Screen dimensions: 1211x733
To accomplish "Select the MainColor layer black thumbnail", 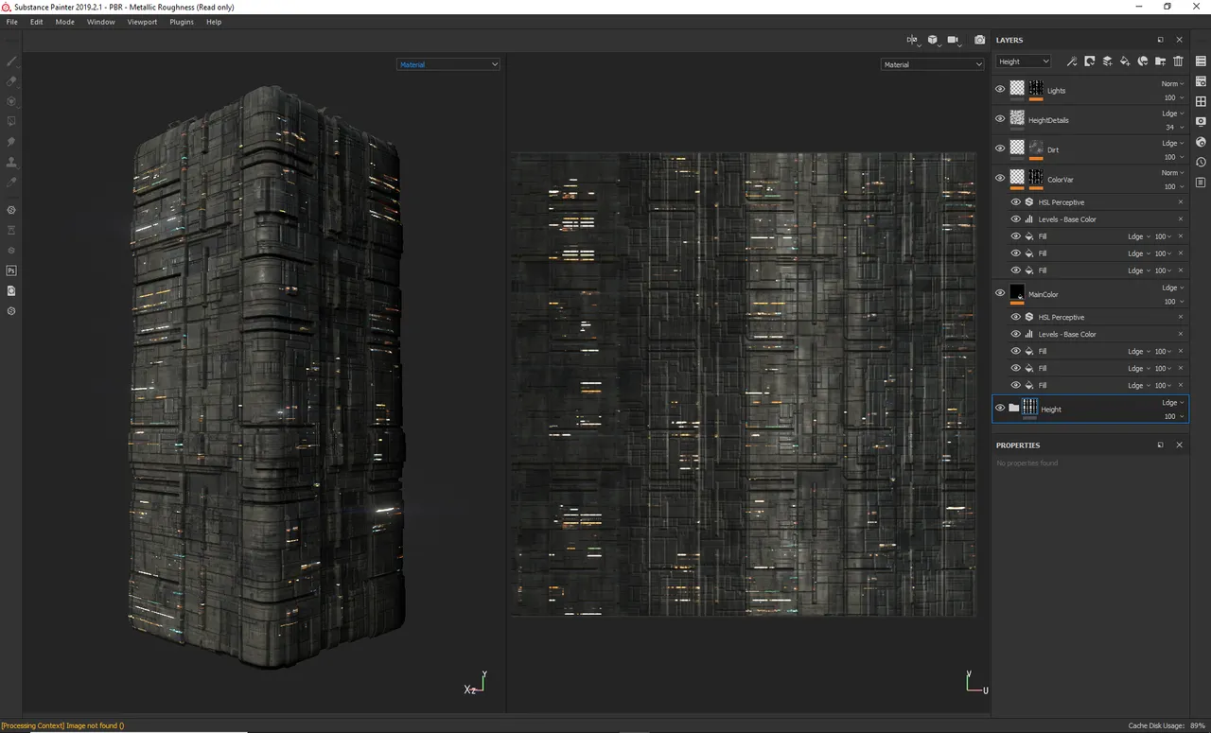I will pyautogui.click(x=1017, y=292).
